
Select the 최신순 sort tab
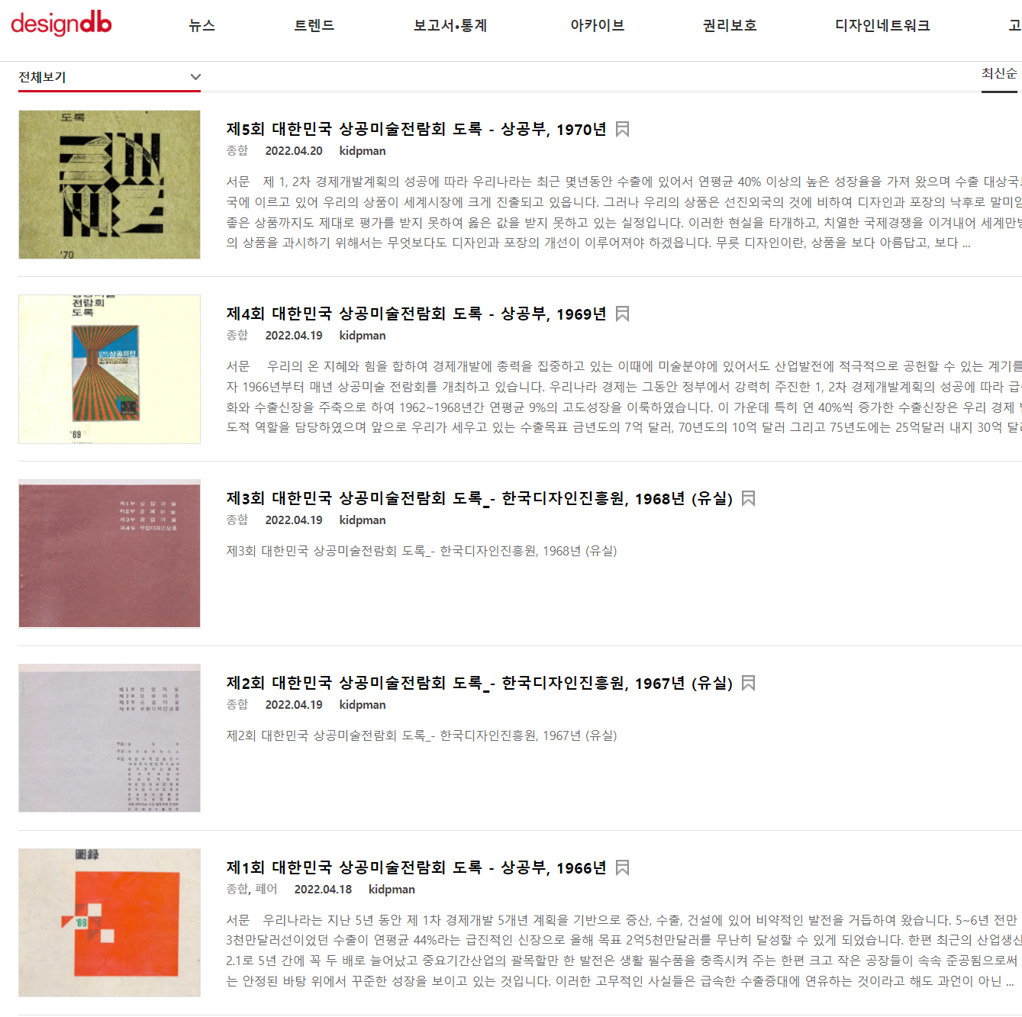[999, 74]
